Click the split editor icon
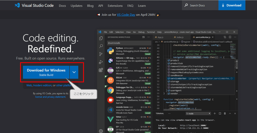 (x=230, y=37)
